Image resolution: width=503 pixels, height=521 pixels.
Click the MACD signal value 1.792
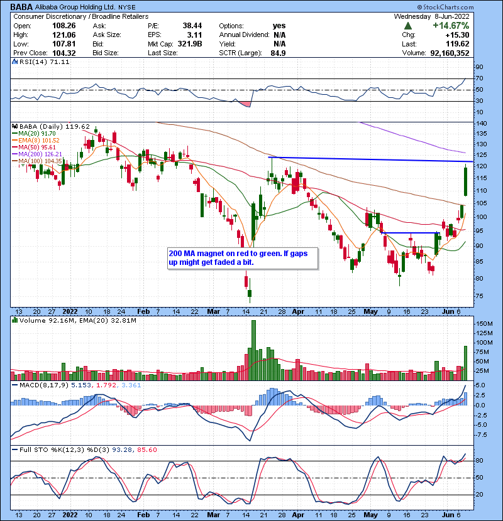click(x=106, y=385)
